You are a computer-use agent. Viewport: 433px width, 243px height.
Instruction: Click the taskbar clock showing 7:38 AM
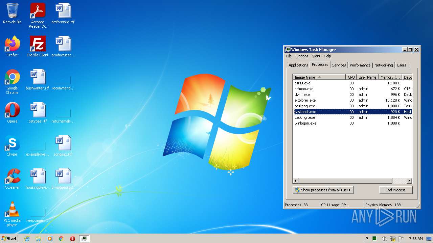416,239
